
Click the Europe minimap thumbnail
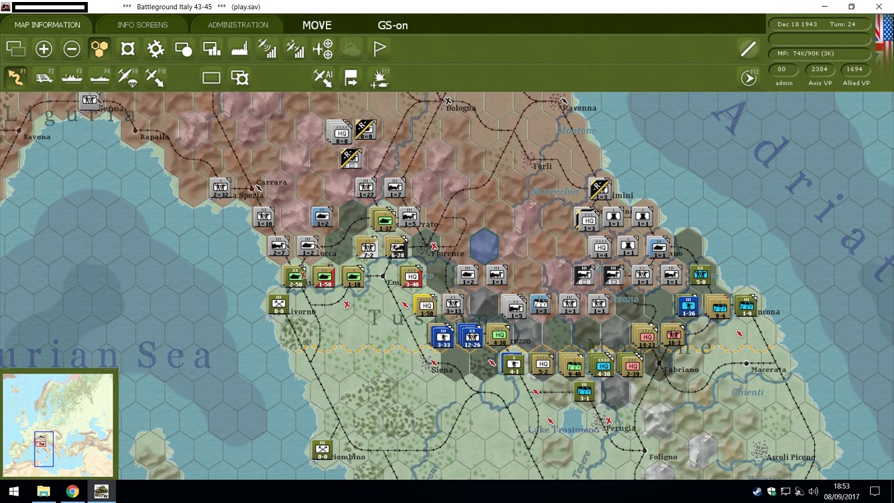pyautogui.click(x=58, y=424)
